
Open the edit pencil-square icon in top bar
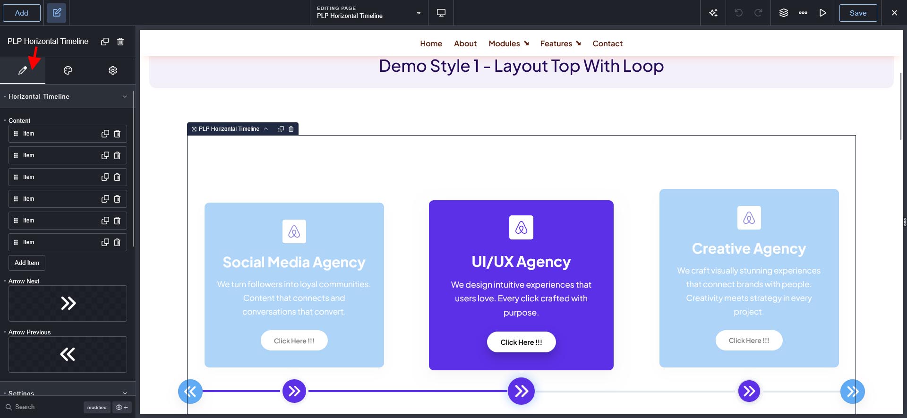57,13
